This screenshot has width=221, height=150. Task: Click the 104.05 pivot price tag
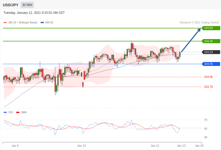(211, 64)
